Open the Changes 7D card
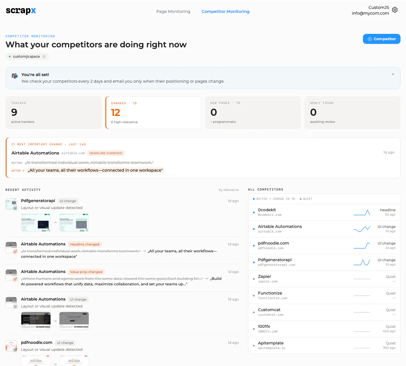 click(x=153, y=113)
